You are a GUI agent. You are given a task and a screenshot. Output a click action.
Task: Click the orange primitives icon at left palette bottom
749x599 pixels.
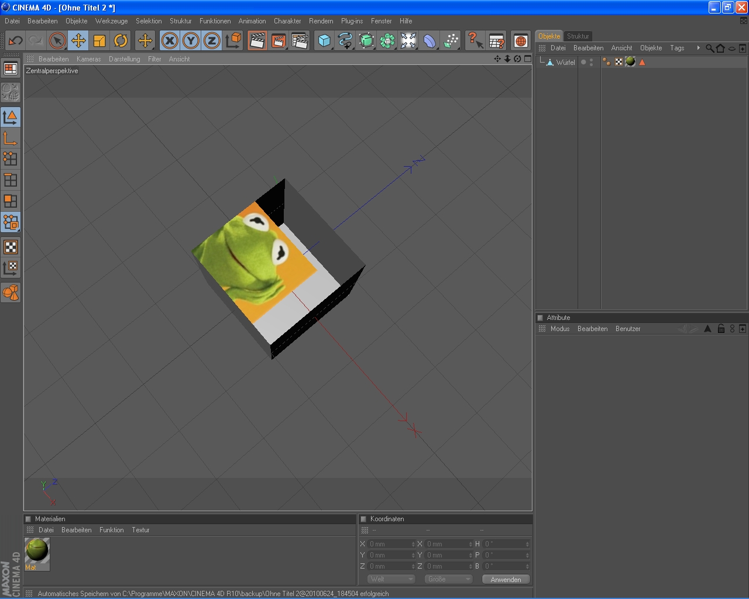pos(11,292)
